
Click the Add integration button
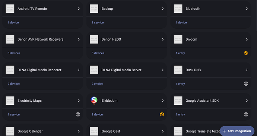point(237,131)
